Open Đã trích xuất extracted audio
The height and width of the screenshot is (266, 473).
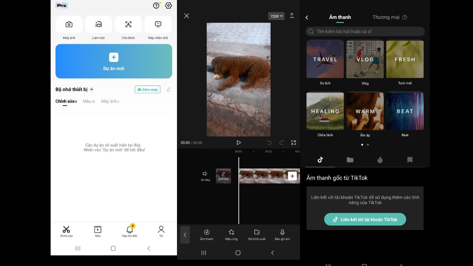[x=257, y=235]
